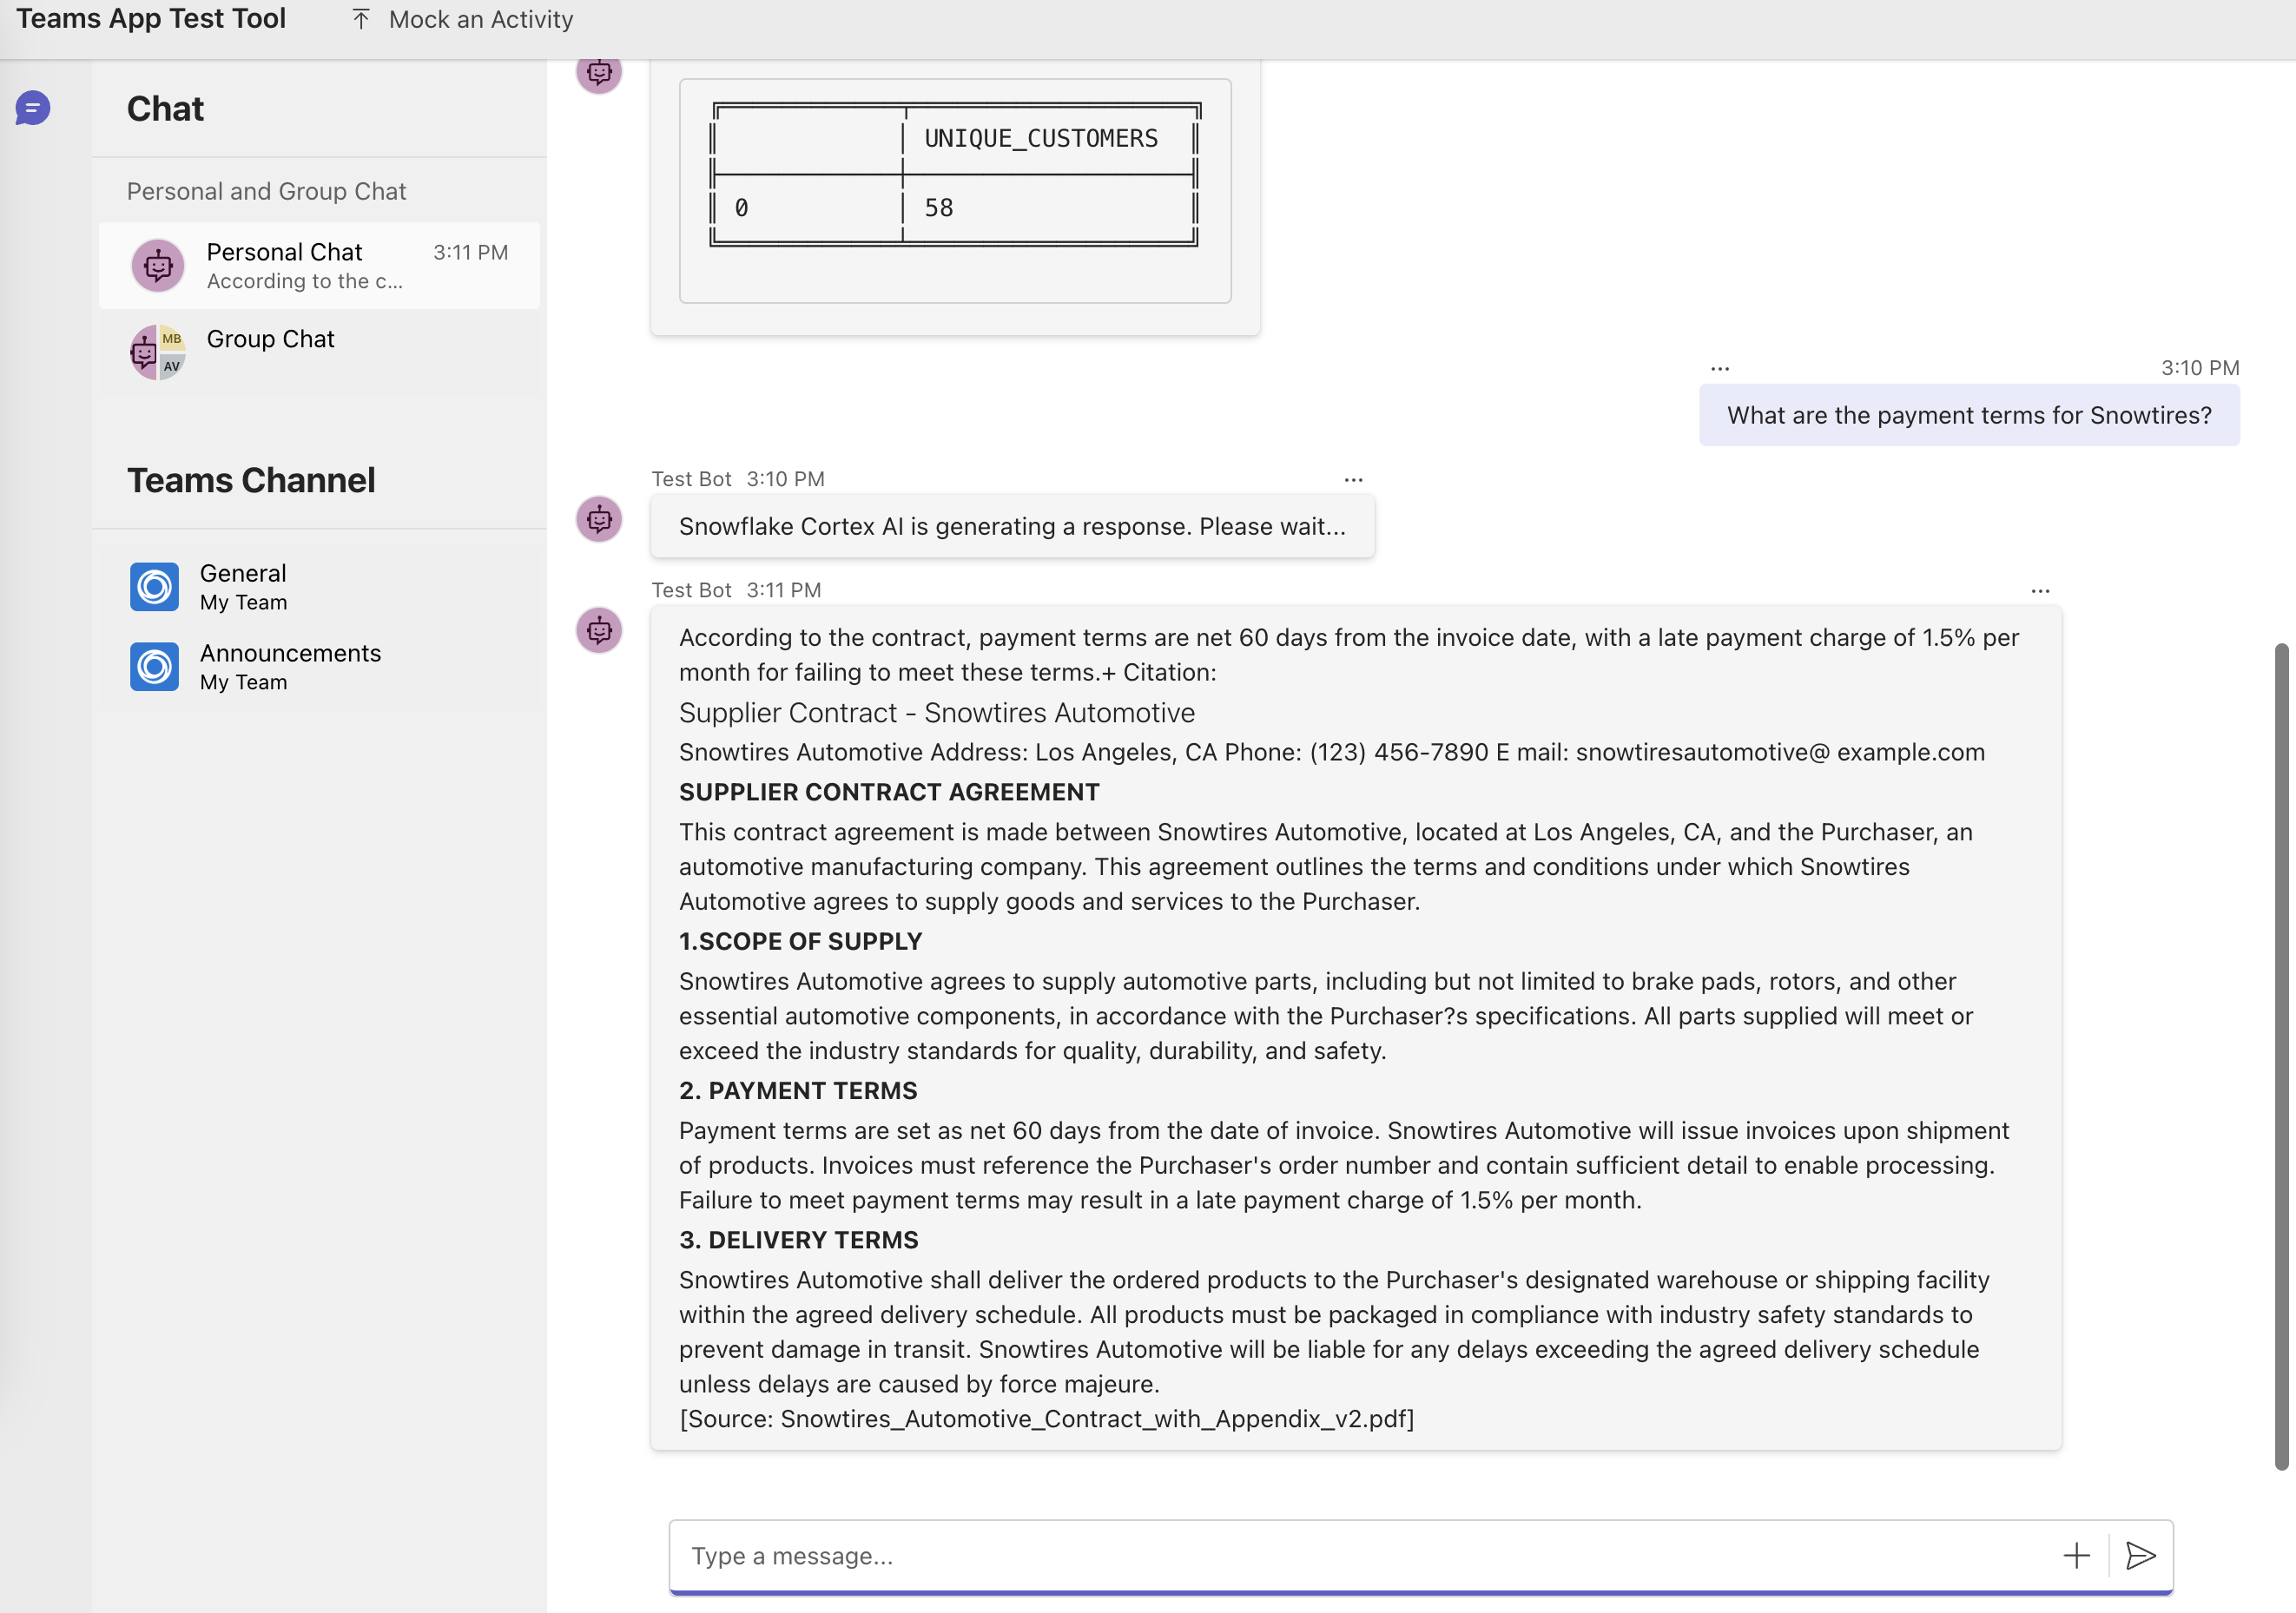This screenshot has height=1613, width=2296.
Task: Click the Announcements channel icon
Action: pos(153,666)
